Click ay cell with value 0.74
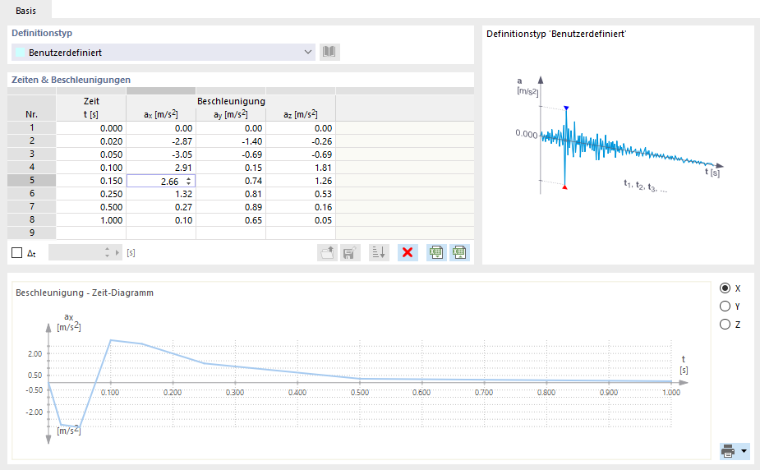The height and width of the screenshot is (470, 760). point(231,180)
